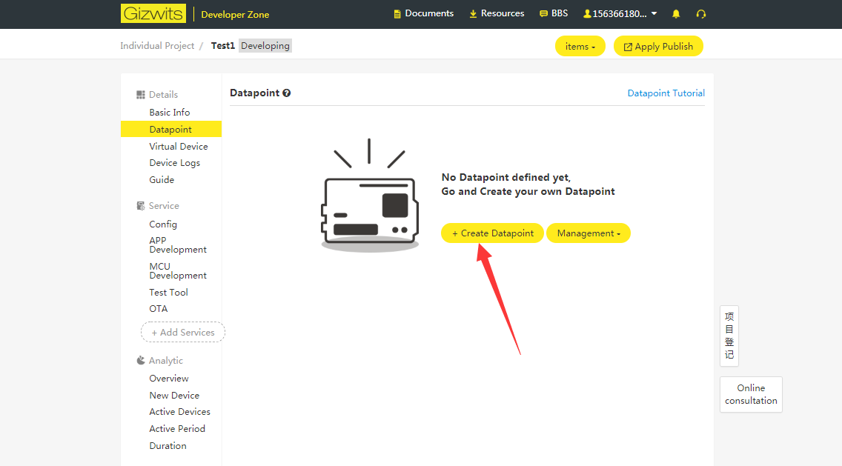Click the notification bell icon
The width and height of the screenshot is (842, 466).
pyautogui.click(x=676, y=14)
